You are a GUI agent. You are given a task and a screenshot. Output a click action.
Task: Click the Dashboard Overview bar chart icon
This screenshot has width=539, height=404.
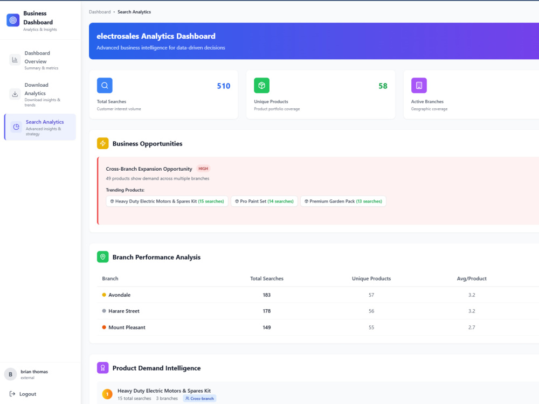pyautogui.click(x=15, y=60)
